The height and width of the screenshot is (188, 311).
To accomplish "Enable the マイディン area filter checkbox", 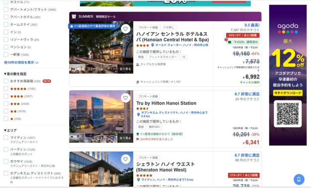I will [6, 138].
